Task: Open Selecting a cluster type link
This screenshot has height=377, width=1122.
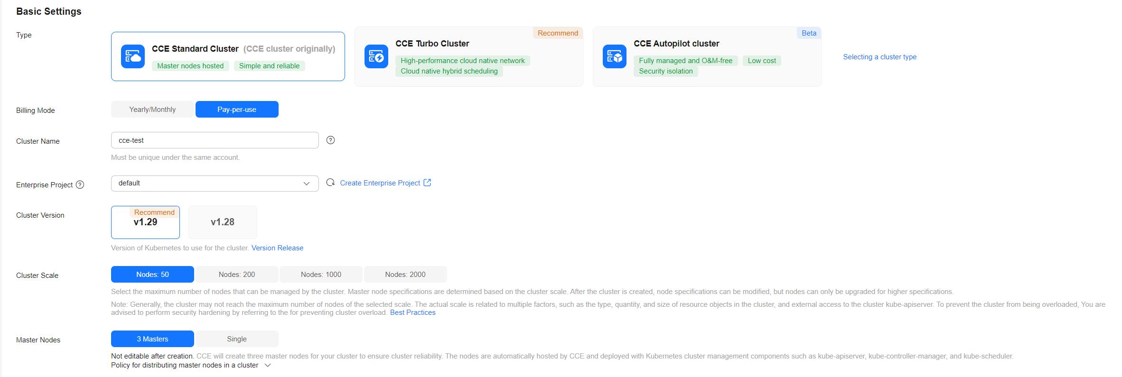Action: 880,57
